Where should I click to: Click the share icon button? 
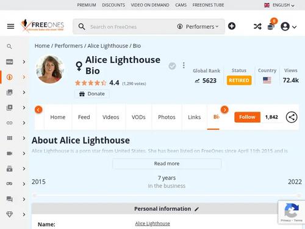pyautogui.click(x=292, y=117)
